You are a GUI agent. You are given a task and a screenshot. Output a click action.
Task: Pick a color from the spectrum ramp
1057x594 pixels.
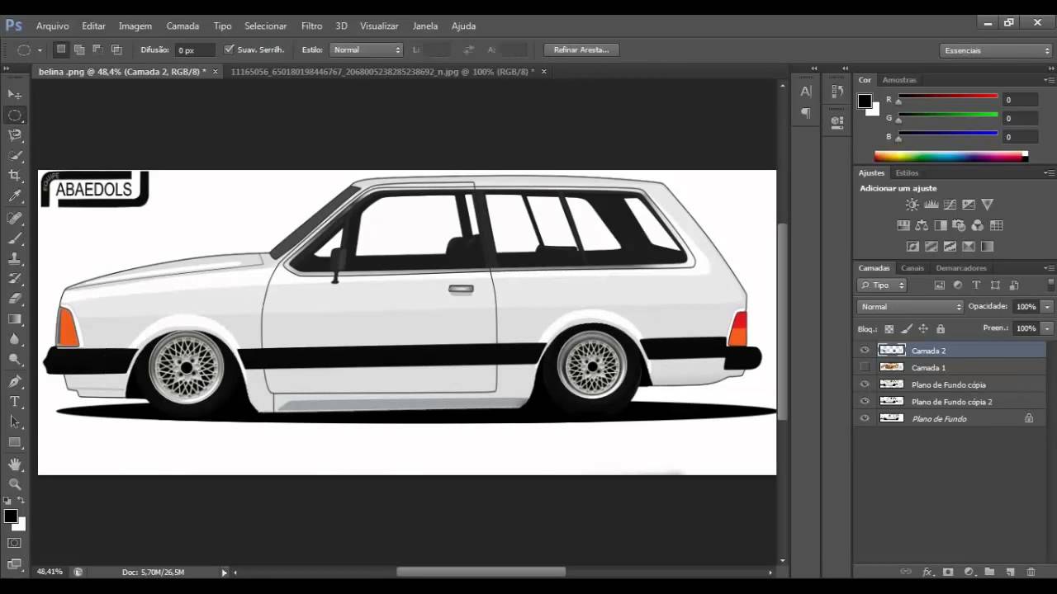(x=950, y=156)
